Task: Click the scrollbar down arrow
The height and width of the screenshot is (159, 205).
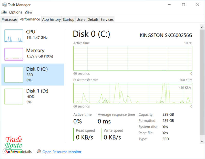Action: coord(202,141)
